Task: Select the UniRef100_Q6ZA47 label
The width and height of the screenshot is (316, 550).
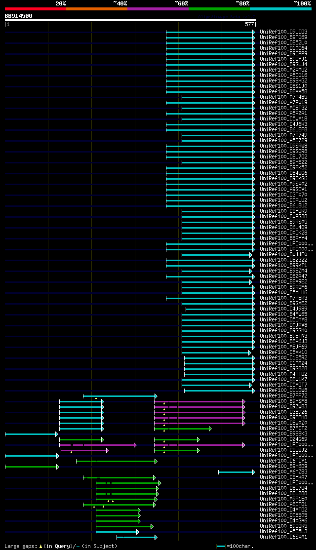Action: [x=284, y=276]
